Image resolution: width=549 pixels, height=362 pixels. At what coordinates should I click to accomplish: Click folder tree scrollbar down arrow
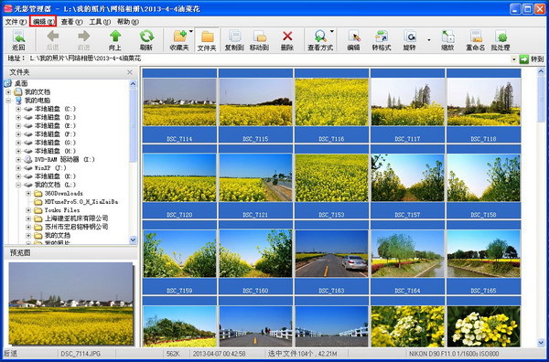click(133, 240)
